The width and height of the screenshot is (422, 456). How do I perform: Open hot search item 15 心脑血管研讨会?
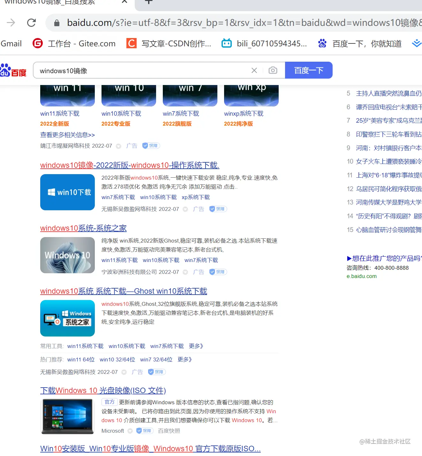click(x=389, y=230)
